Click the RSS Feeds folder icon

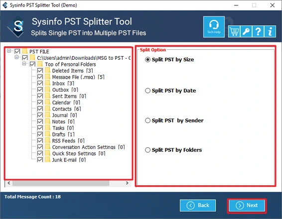tap(47, 140)
